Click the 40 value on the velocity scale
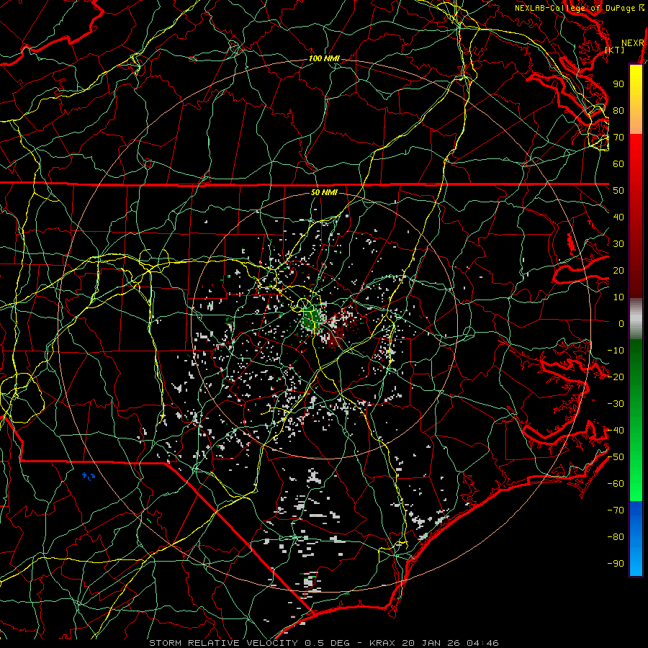Viewport: 648px width, 648px height. click(x=618, y=217)
